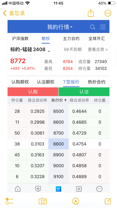
Task: Tap put implied volatility 0.4807
Action: [80, 155]
